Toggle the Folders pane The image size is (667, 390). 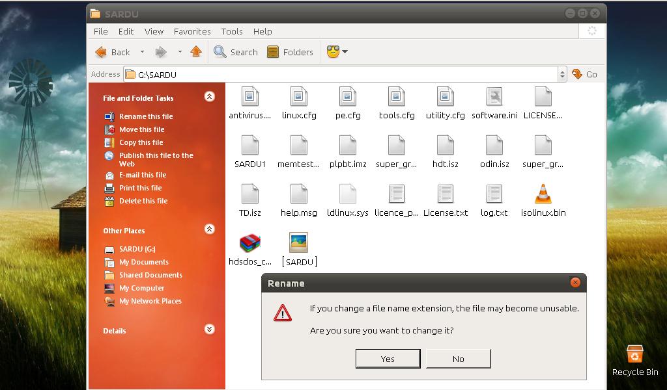click(290, 52)
